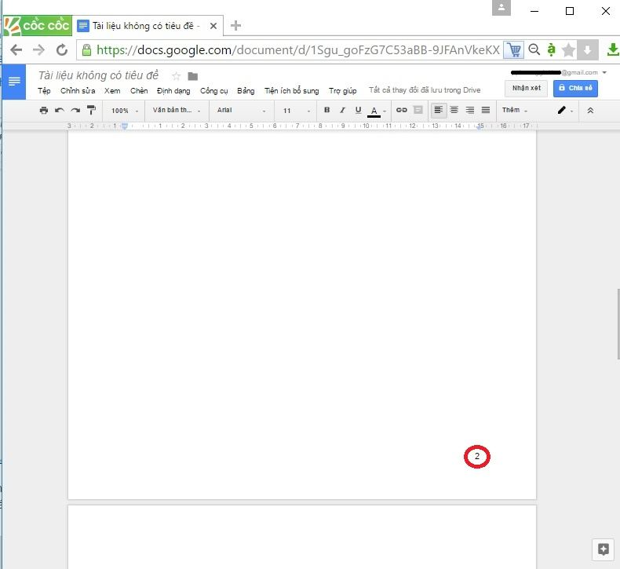
Task: Expand the Thêm toolbar options
Action: 515,110
